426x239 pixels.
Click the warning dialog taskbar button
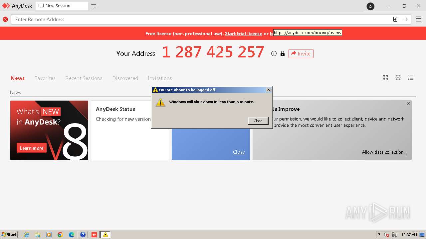106,235
